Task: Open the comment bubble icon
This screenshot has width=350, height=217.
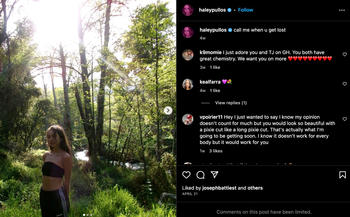Action: point(200,175)
